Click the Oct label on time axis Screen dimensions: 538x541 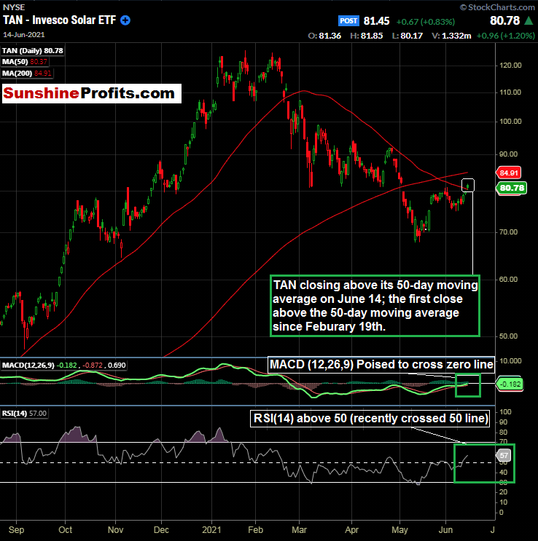(66, 529)
